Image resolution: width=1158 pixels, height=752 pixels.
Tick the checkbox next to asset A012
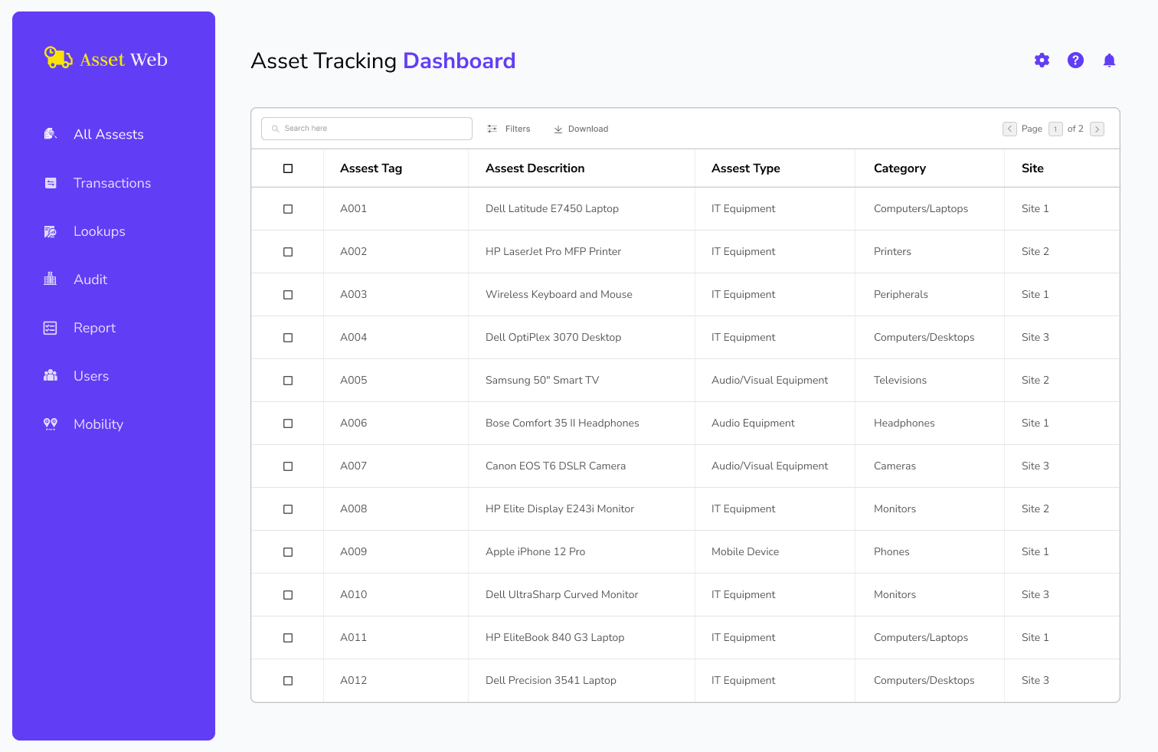pos(288,681)
